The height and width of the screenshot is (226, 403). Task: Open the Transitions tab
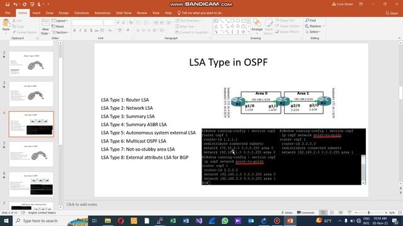click(x=81, y=13)
